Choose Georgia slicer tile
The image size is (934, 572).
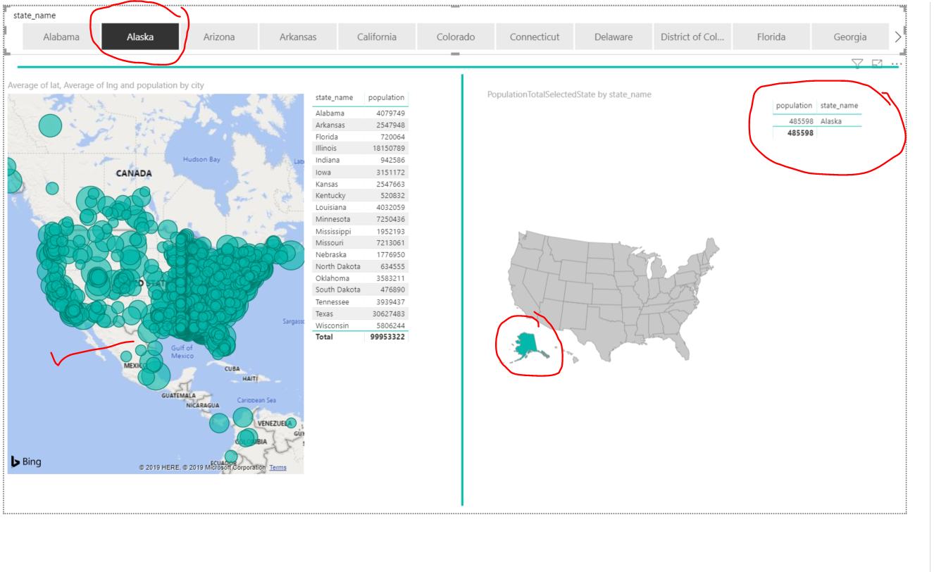tap(850, 37)
